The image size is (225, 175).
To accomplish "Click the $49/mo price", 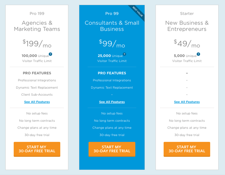I will click(187, 44).
